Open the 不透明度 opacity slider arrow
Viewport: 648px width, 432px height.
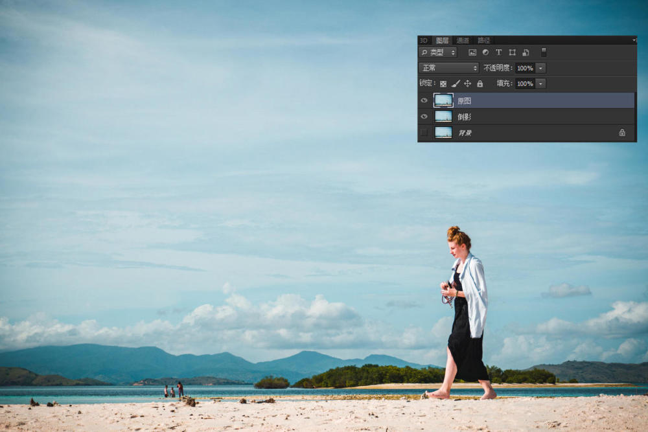pyautogui.click(x=540, y=68)
